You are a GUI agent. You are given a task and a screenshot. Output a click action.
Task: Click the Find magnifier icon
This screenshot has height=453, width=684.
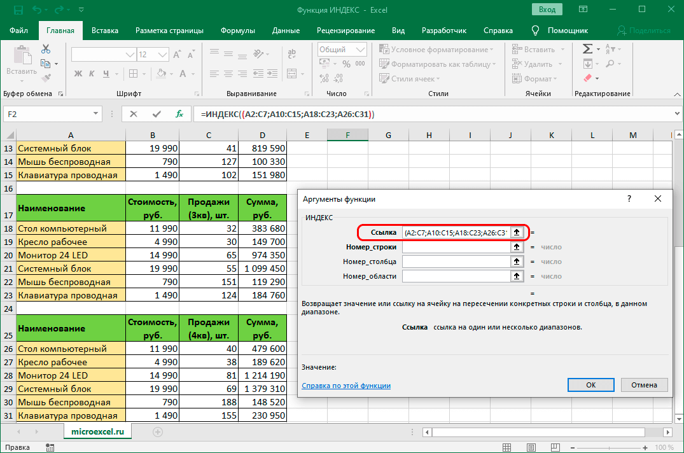pyautogui.click(x=610, y=64)
